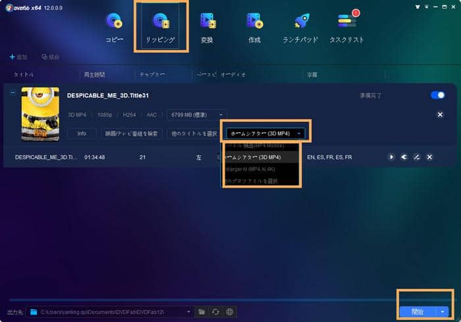
Task: Expand the output path history dropdown
Action: click(188, 311)
